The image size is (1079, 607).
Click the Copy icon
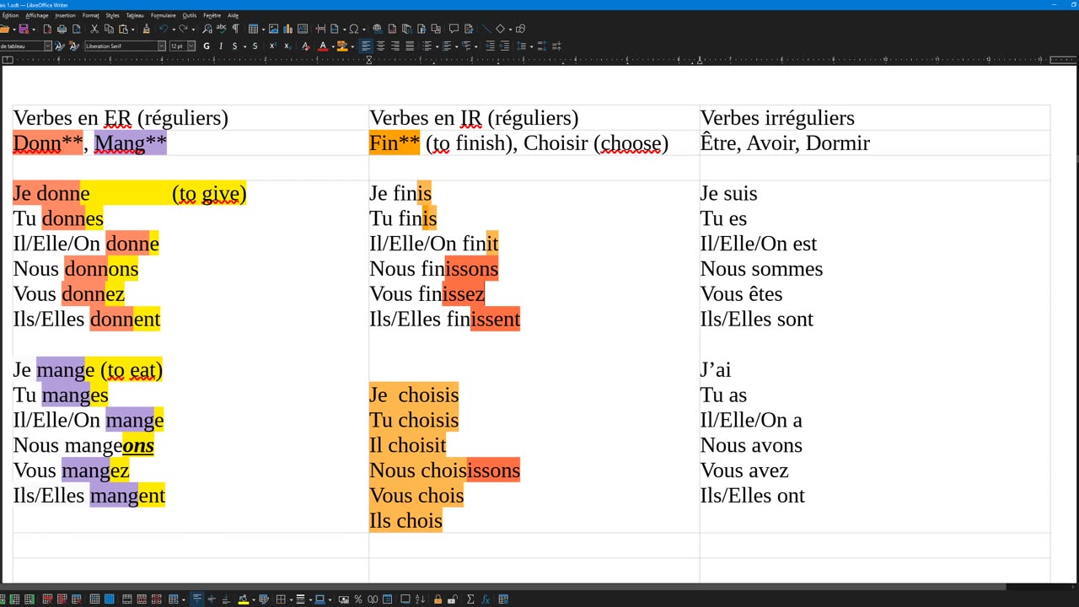tap(109, 29)
